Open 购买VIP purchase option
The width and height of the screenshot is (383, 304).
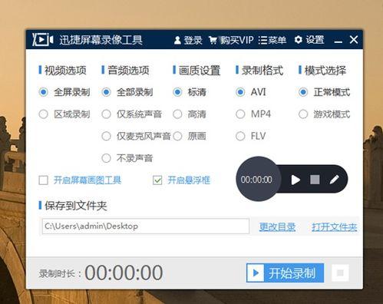point(231,40)
